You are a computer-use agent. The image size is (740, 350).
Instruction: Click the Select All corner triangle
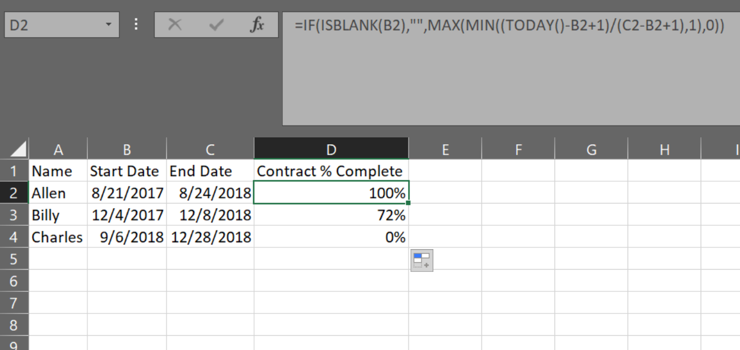[18, 149]
